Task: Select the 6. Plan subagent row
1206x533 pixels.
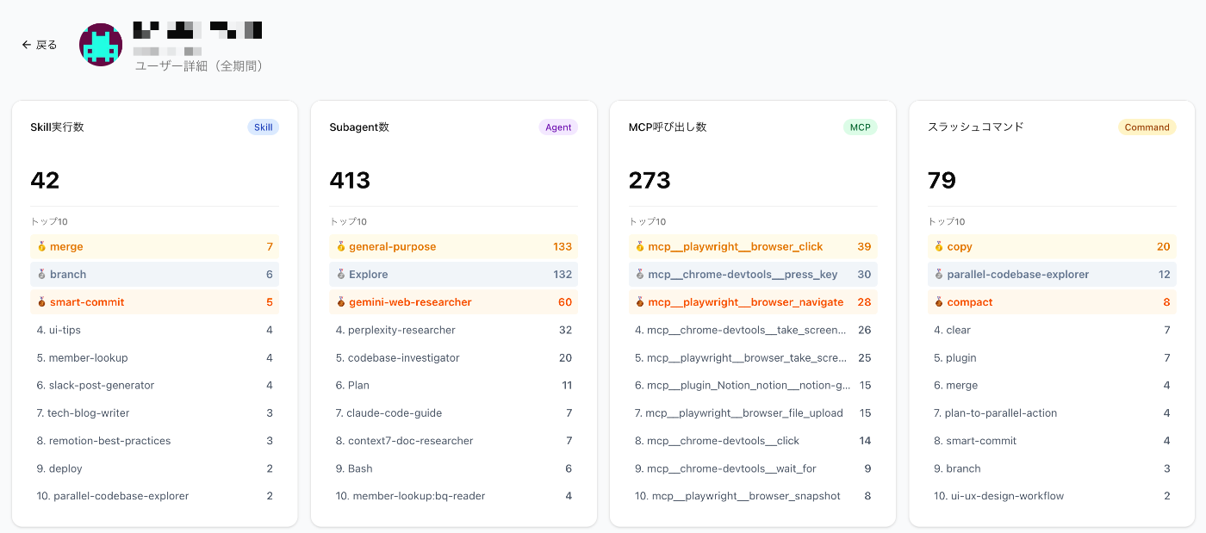Action: pos(453,385)
